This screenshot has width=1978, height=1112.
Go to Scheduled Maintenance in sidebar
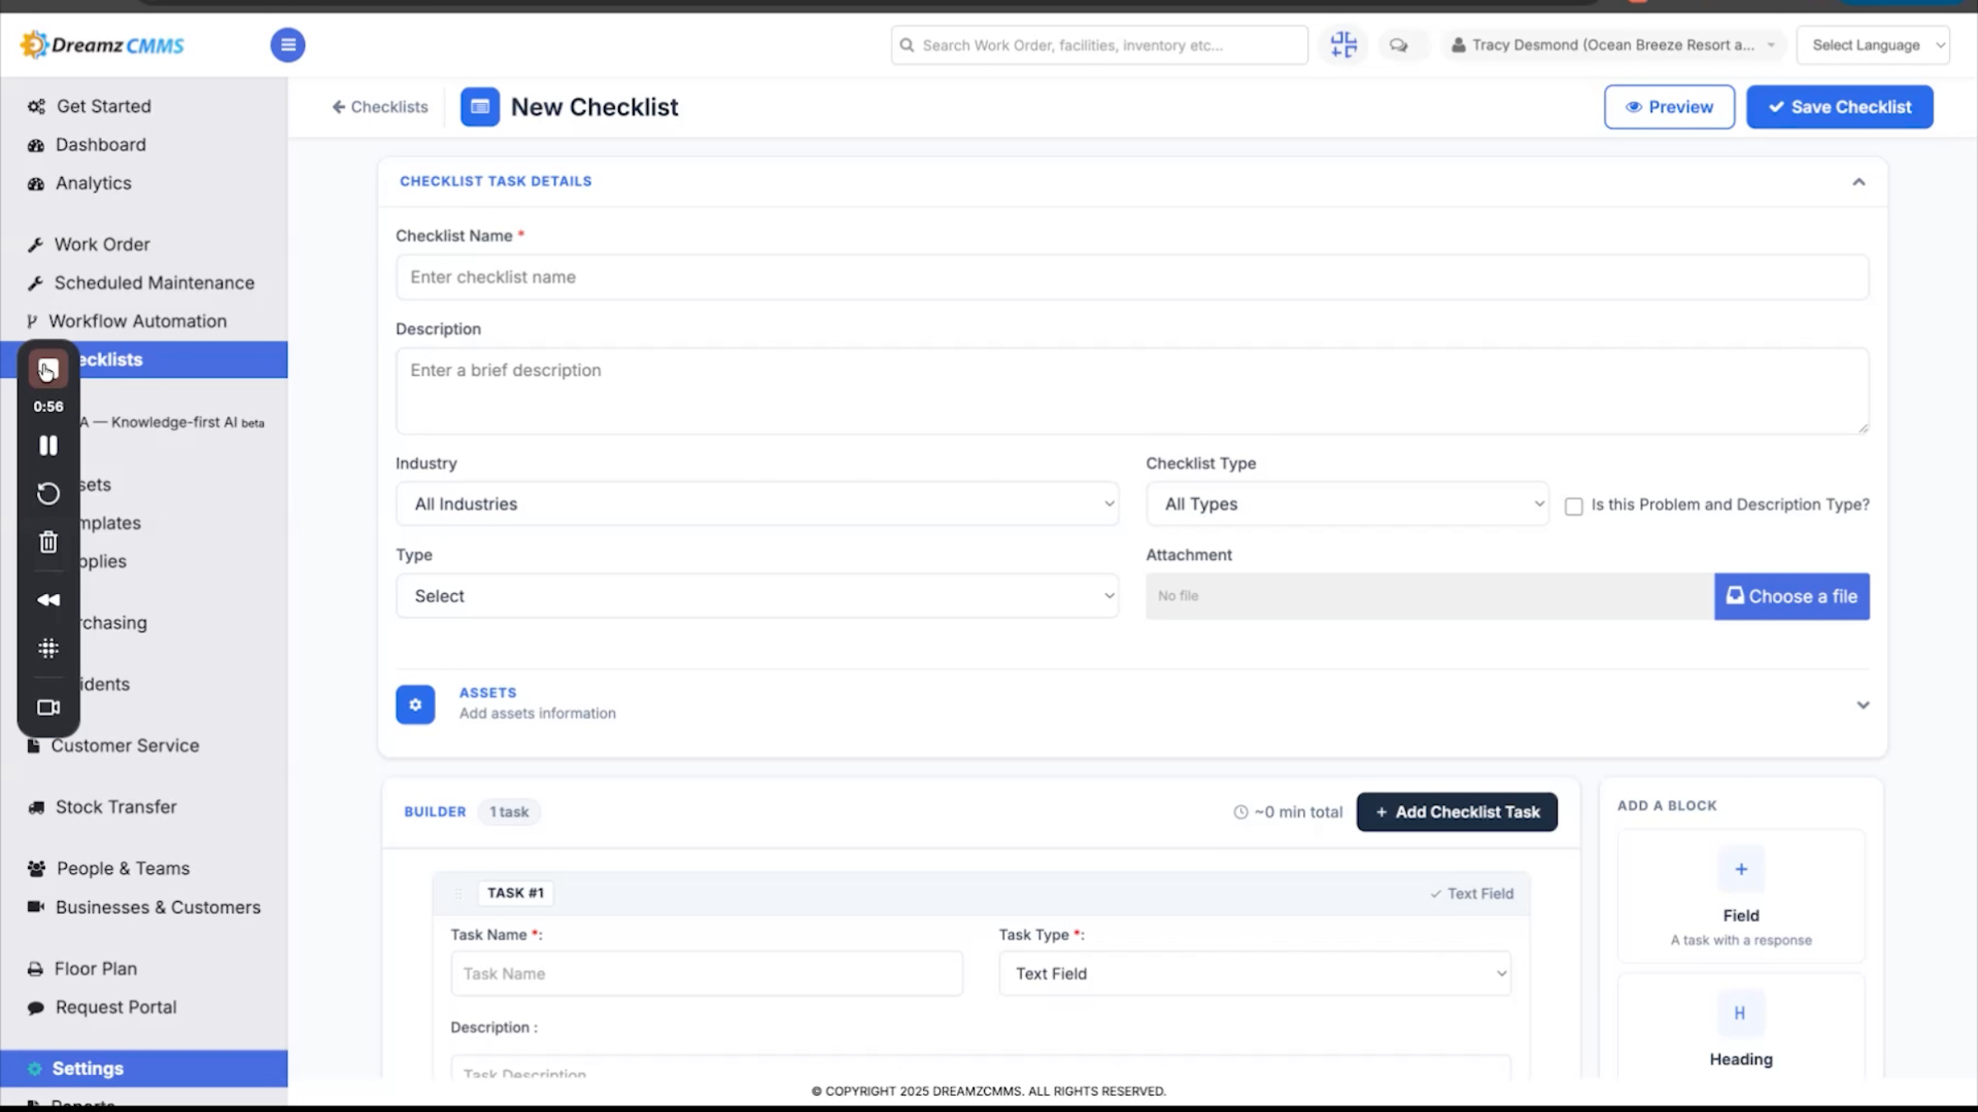click(x=154, y=283)
